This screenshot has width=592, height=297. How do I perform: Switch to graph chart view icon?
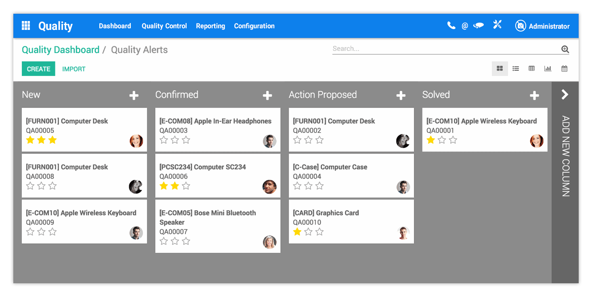pos(548,69)
